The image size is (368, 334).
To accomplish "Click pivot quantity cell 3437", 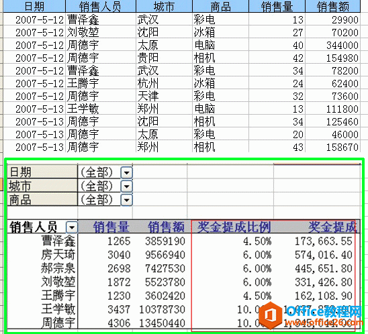I will coord(119,309).
